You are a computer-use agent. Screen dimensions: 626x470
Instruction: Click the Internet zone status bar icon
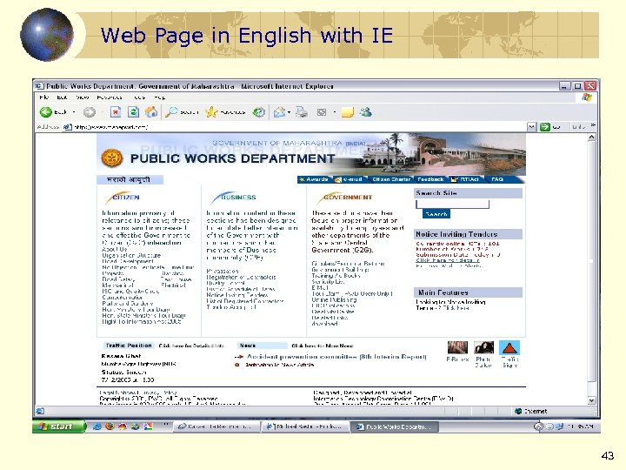click(518, 411)
